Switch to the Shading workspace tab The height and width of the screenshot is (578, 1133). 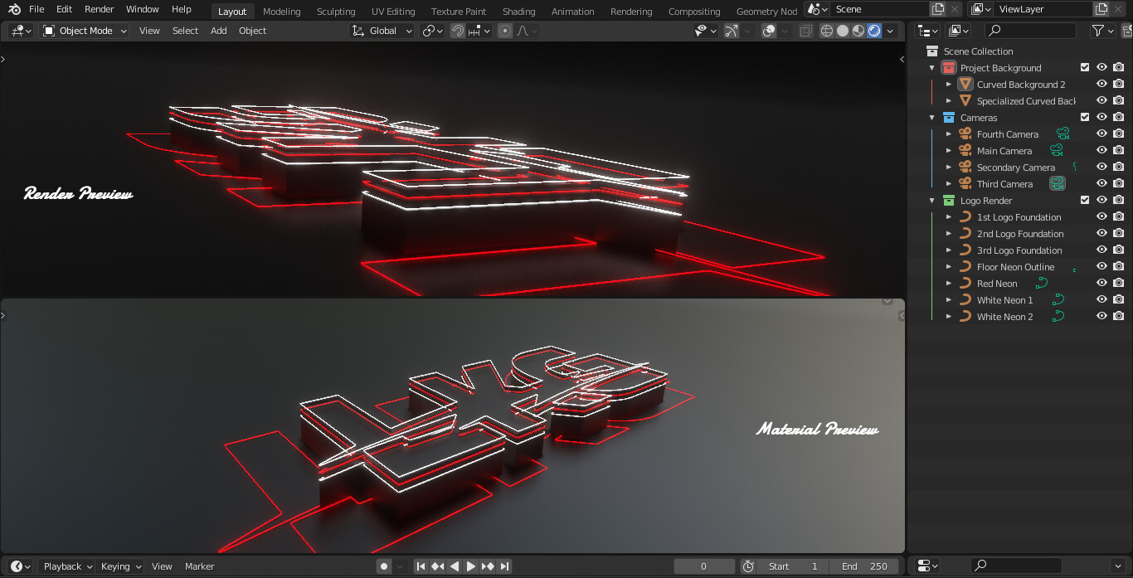518,11
